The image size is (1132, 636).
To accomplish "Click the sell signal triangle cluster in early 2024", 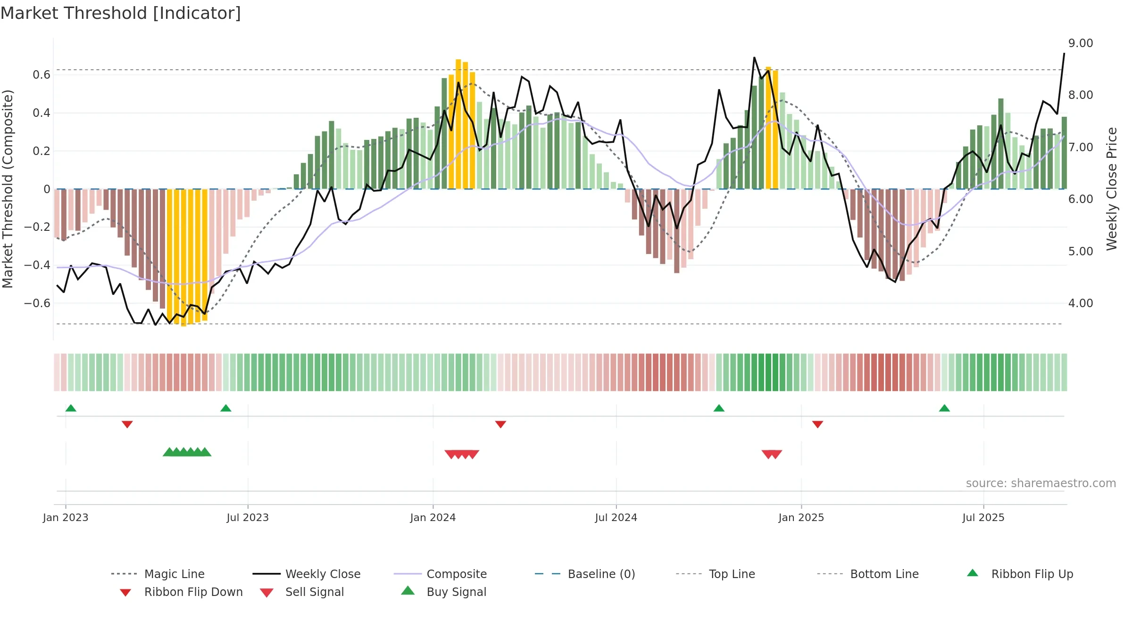I will tap(462, 455).
